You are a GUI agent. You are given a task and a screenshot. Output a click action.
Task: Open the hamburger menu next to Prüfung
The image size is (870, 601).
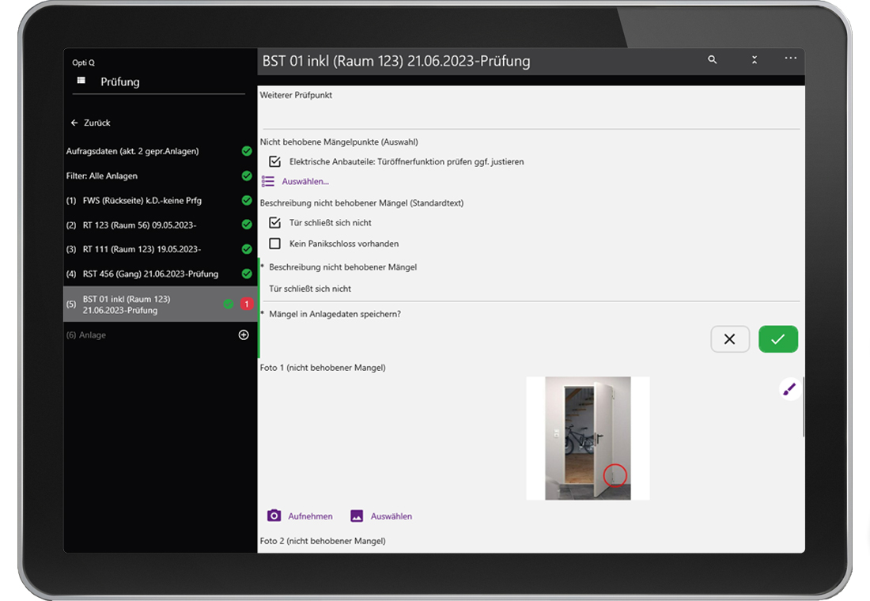point(81,81)
